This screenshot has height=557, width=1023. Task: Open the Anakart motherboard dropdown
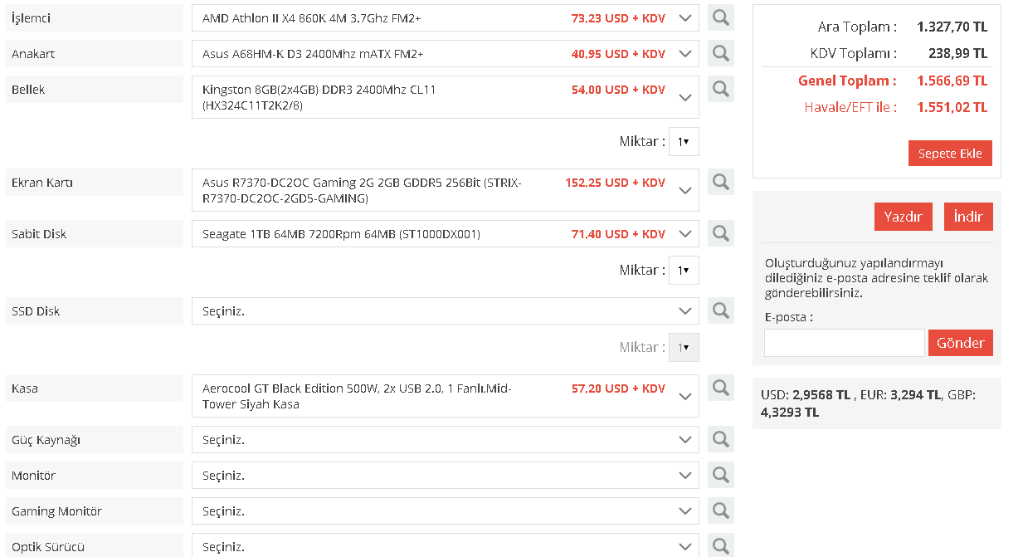pos(445,54)
